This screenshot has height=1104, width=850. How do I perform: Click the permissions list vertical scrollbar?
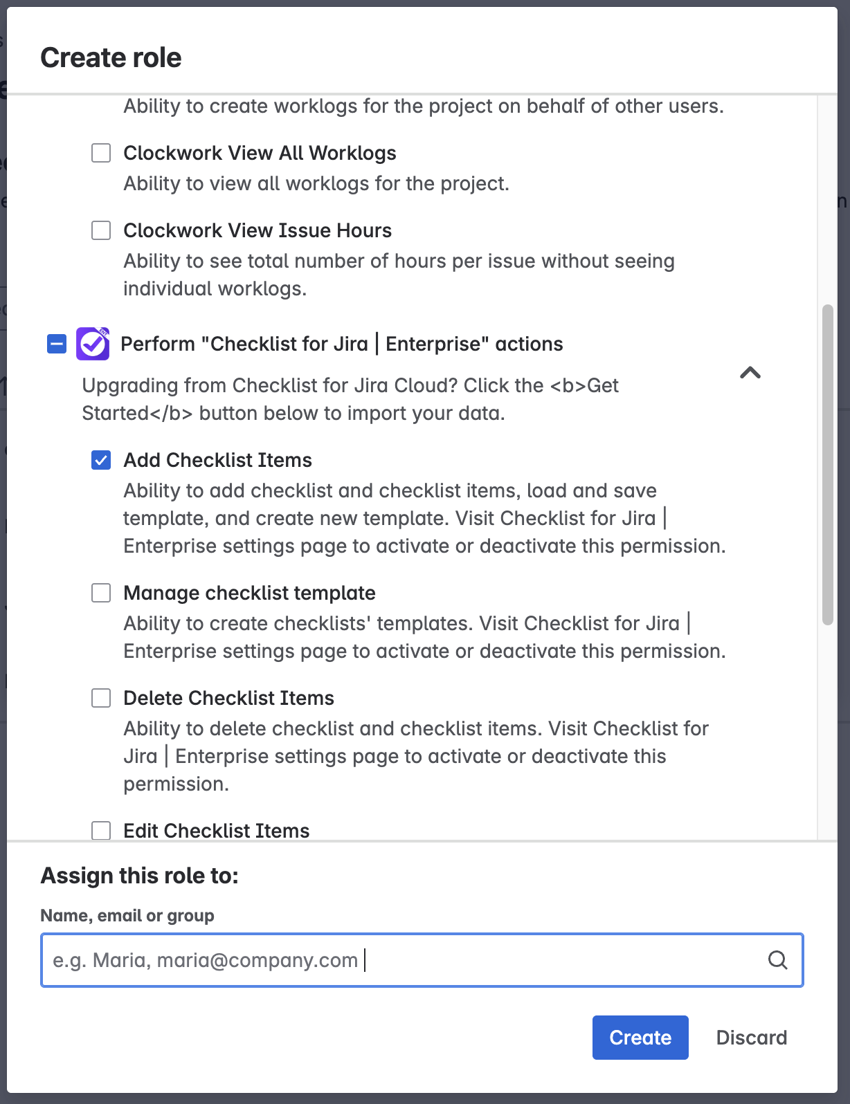click(827, 463)
